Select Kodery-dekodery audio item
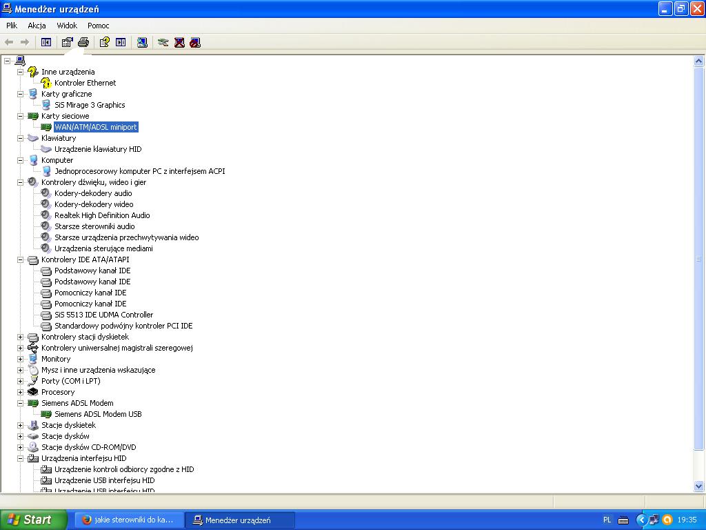Screen dimensions: 706x530 [x=93, y=193]
